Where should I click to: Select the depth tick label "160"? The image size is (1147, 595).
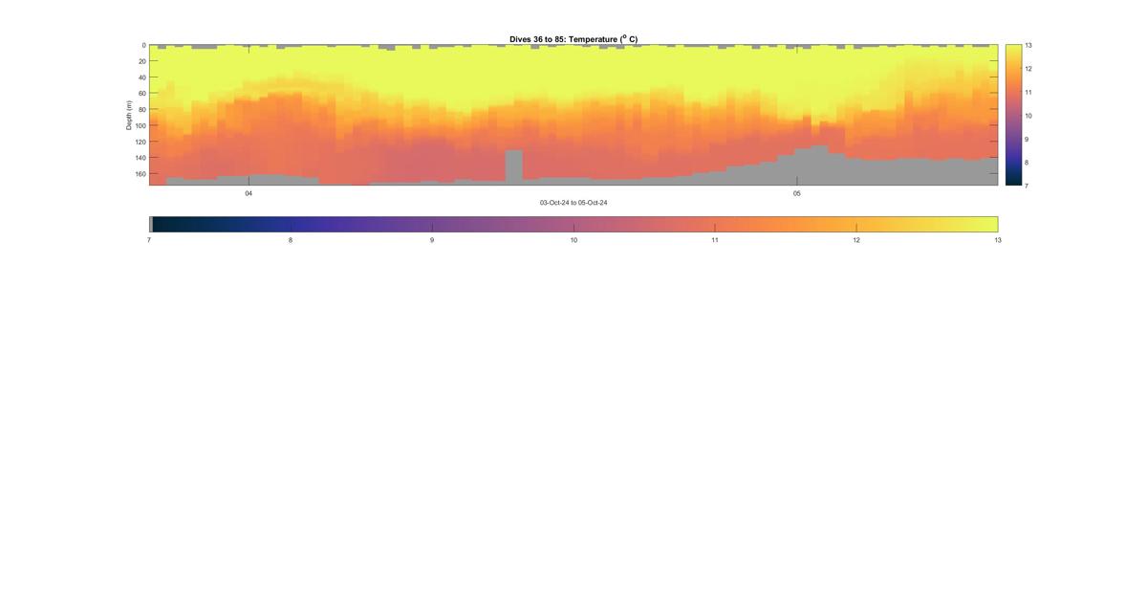[140, 174]
